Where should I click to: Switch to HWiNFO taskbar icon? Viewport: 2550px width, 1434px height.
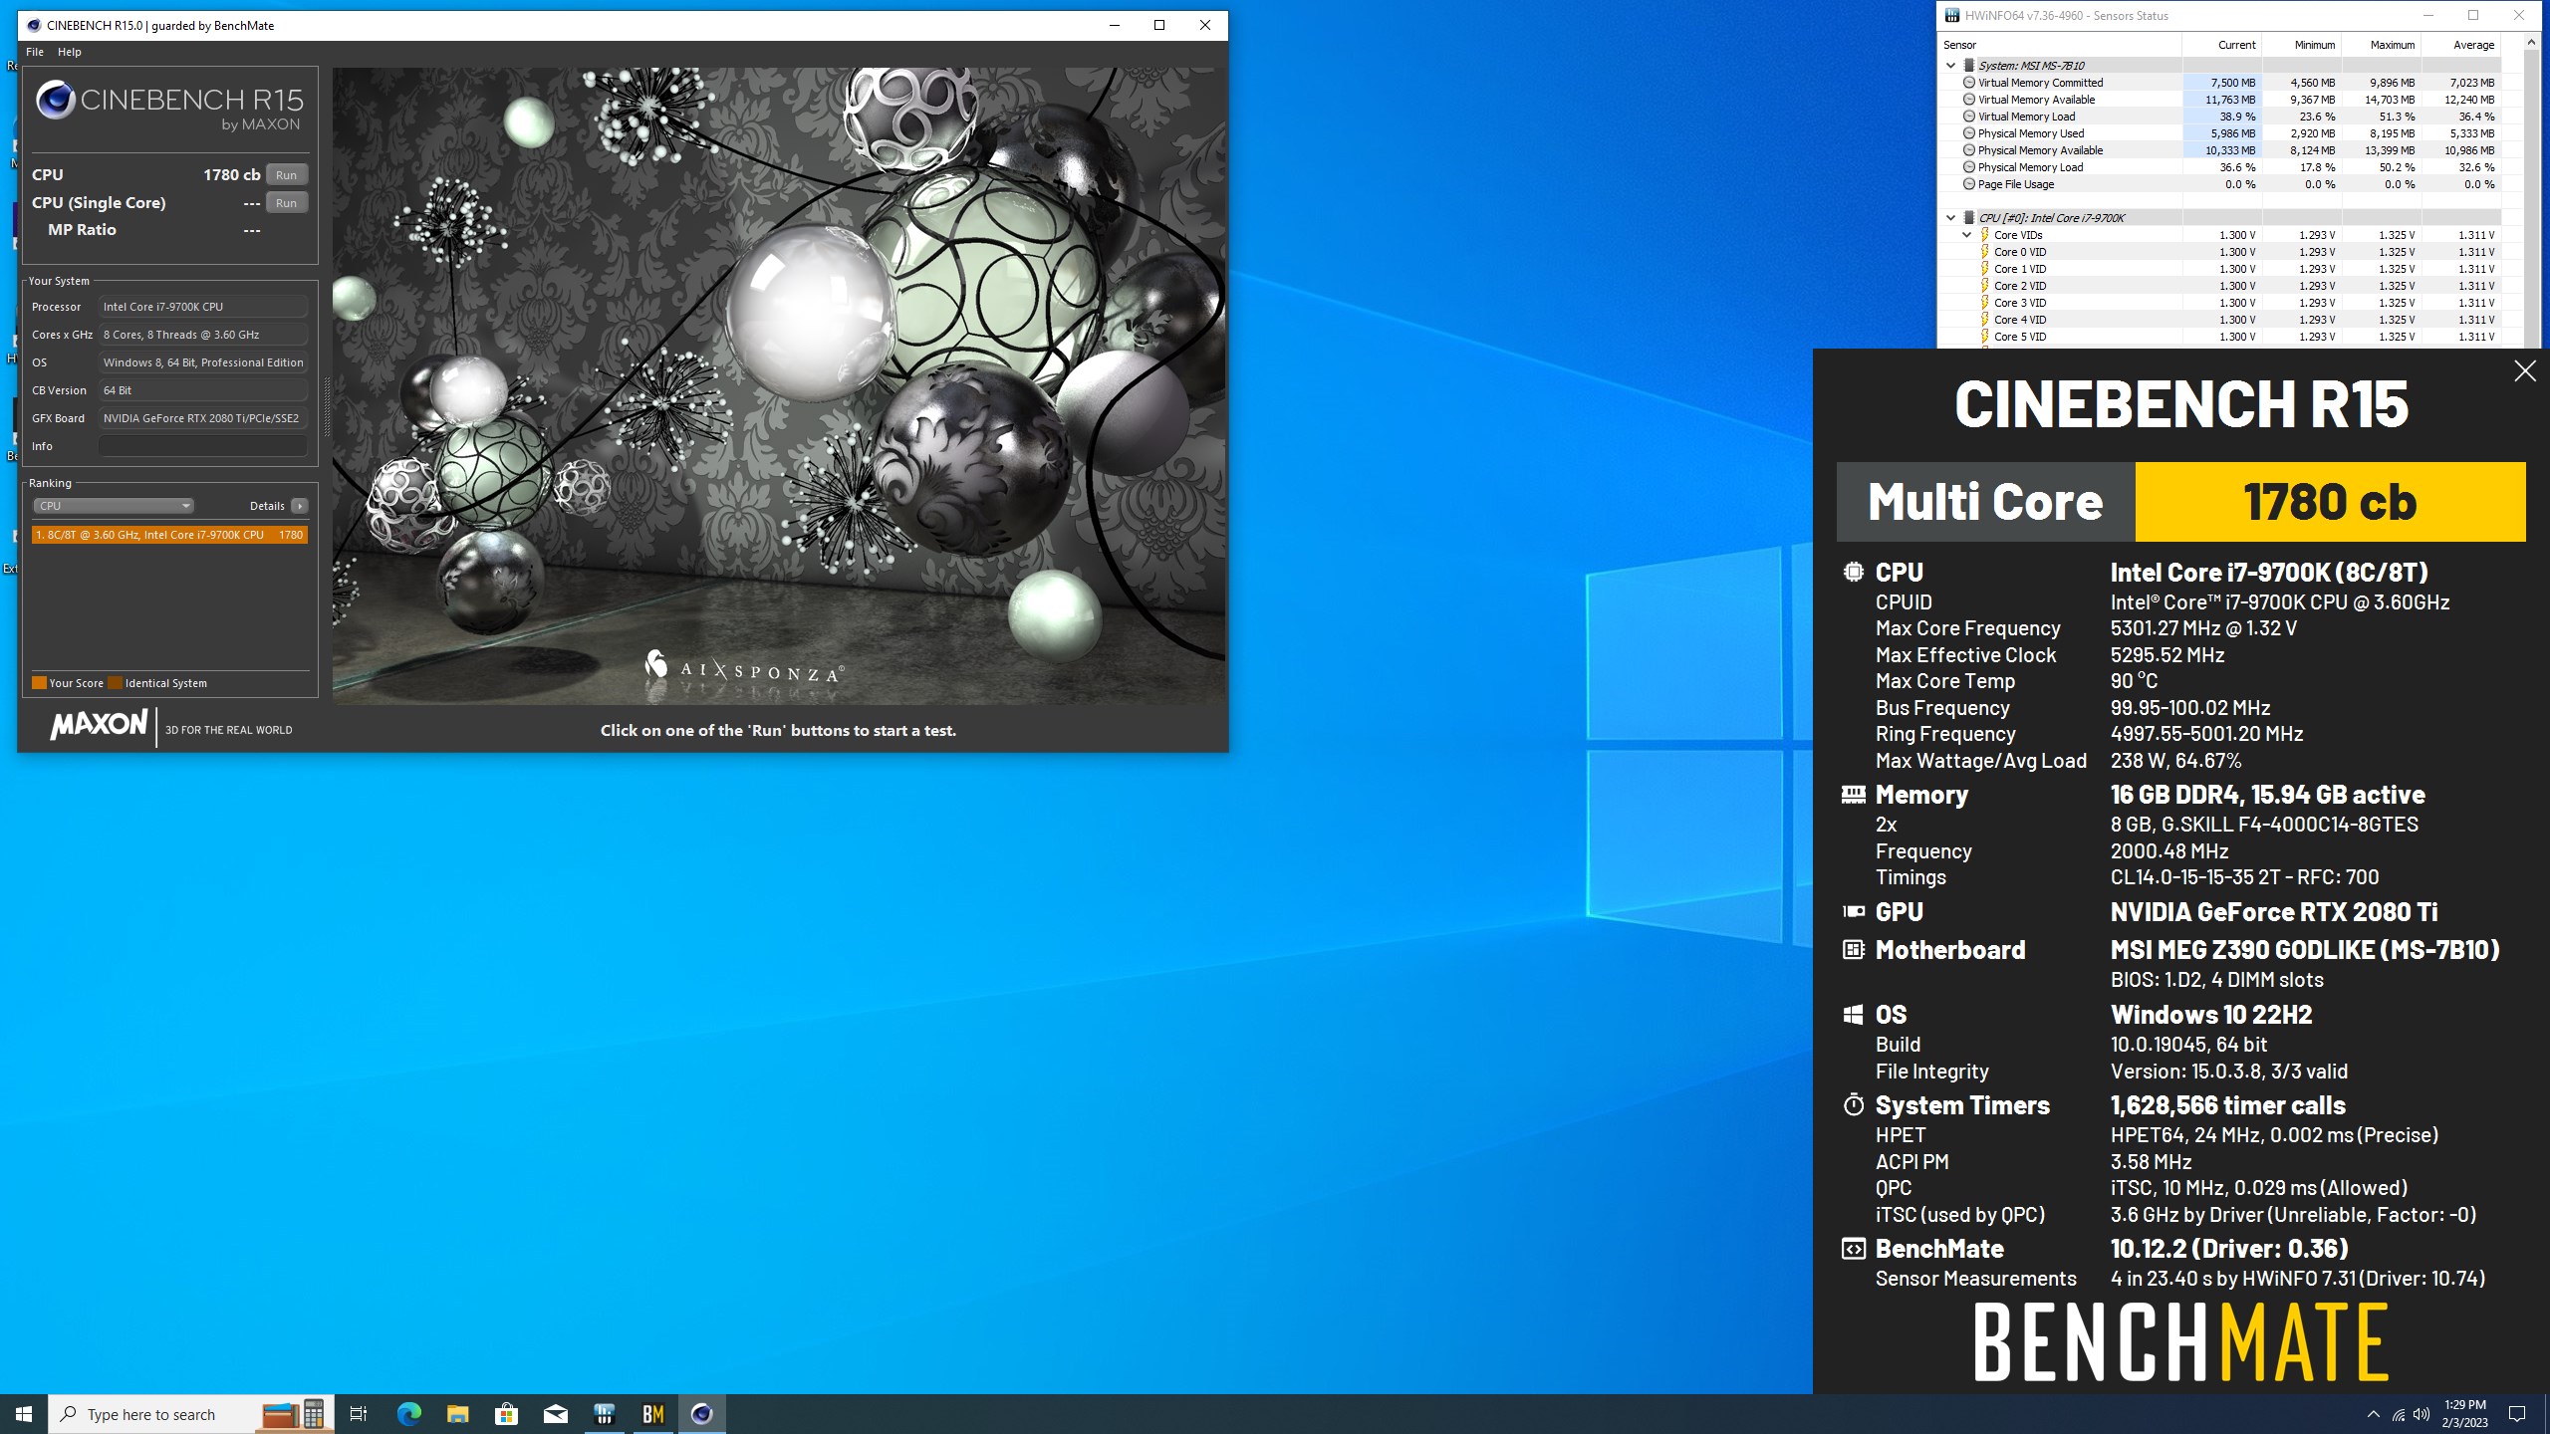604,1414
